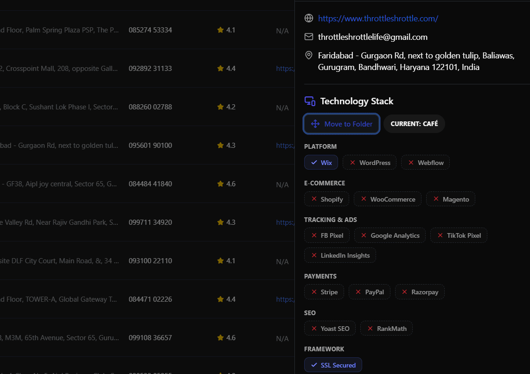Image resolution: width=530 pixels, height=374 pixels.
Task: Click phone number 088260 02788
Action: pos(150,107)
